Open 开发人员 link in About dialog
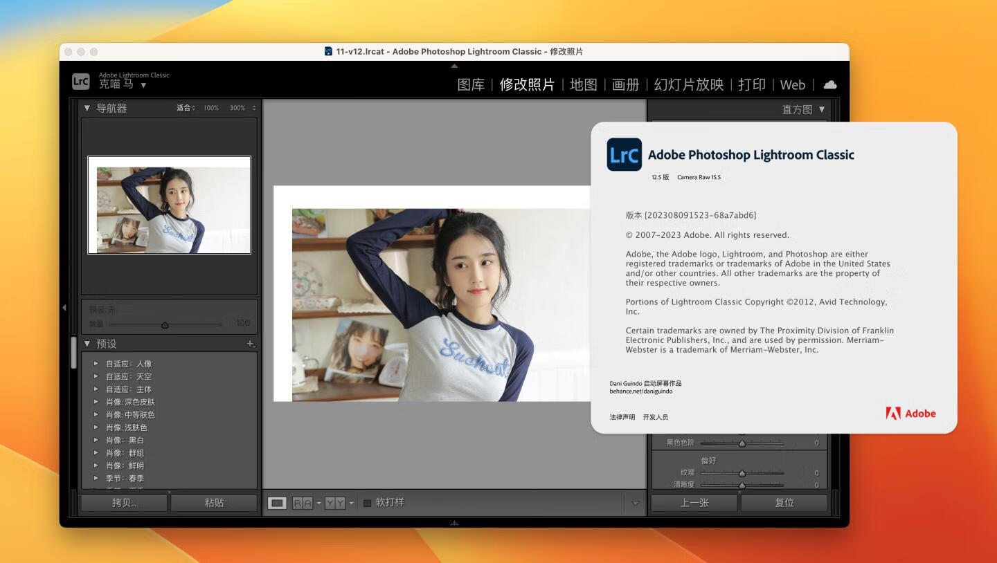The image size is (997, 563). pos(655,417)
